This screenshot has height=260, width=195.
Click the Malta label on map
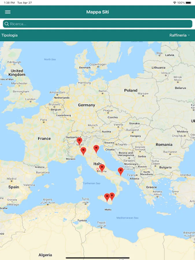pyautogui.click(x=108, y=210)
